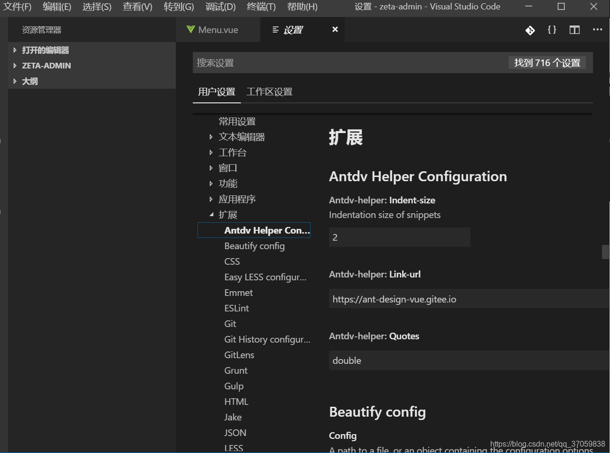Open the 查看(V) menu

click(138, 7)
